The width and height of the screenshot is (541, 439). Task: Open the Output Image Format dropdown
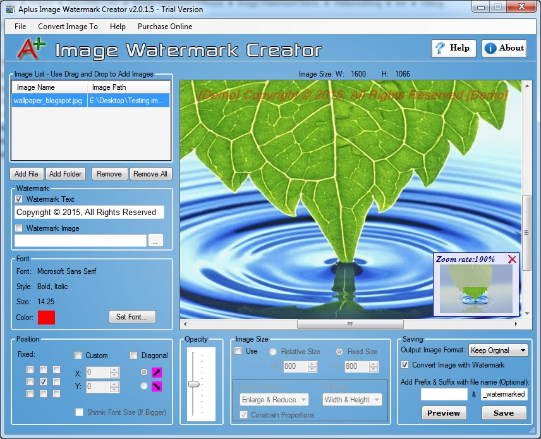point(498,350)
